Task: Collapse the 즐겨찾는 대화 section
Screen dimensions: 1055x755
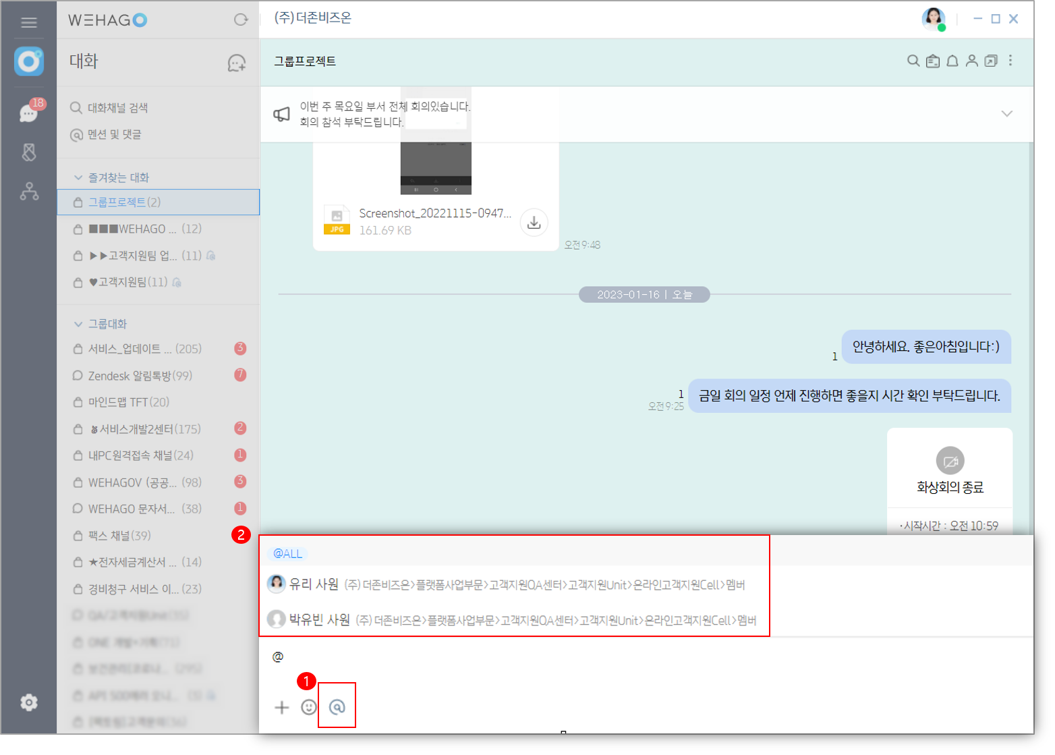Action: [x=78, y=176]
